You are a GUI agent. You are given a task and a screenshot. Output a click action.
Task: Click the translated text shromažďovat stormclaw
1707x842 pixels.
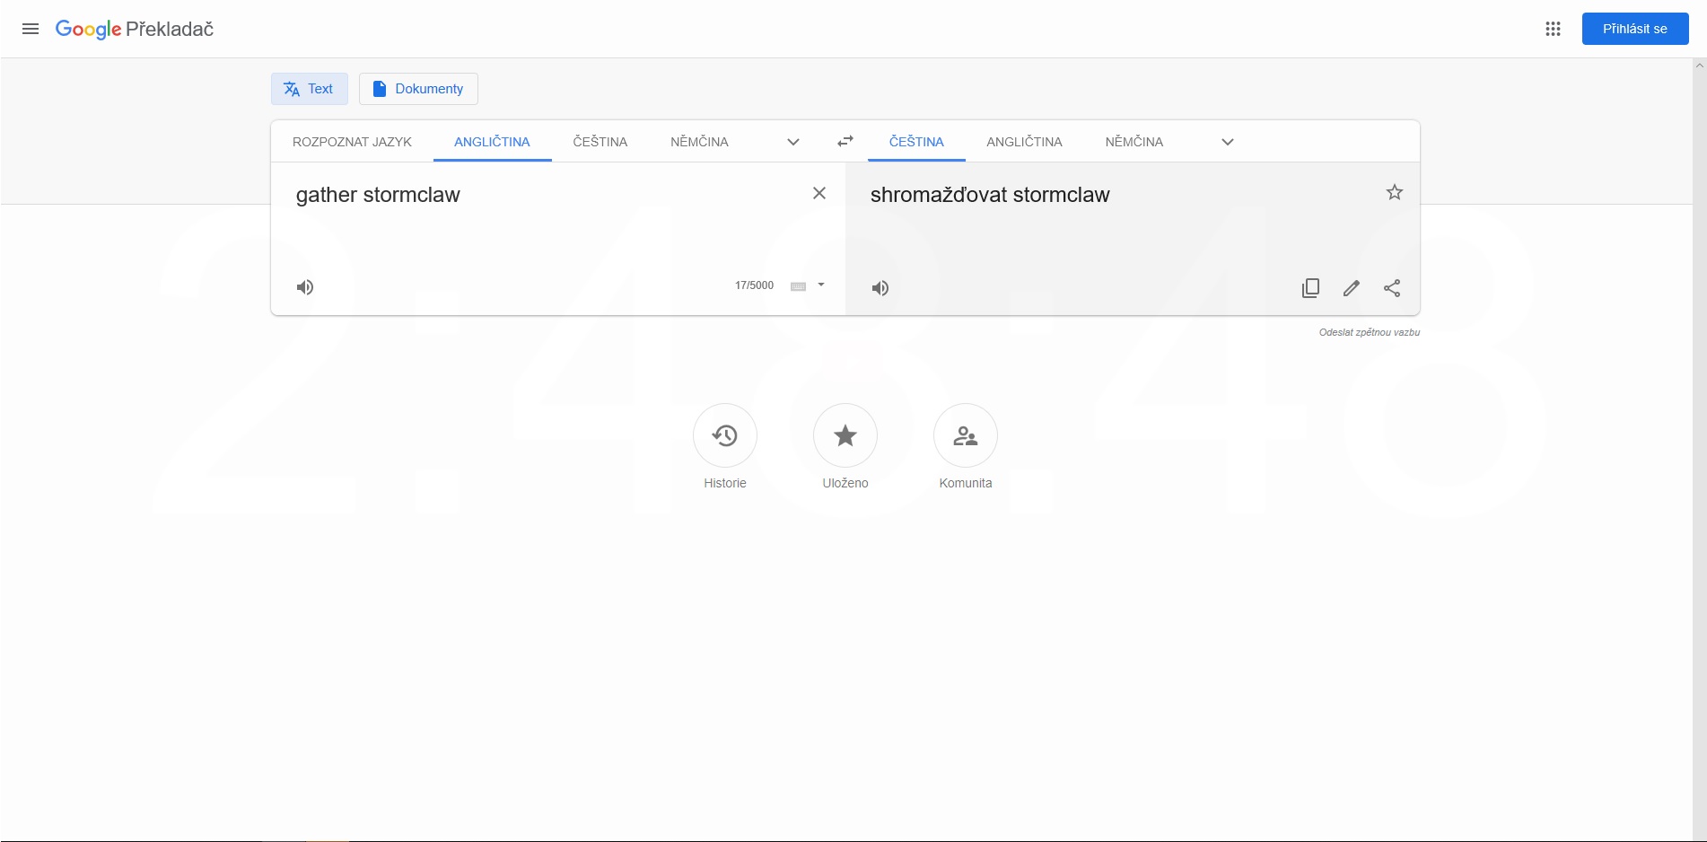pos(990,195)
